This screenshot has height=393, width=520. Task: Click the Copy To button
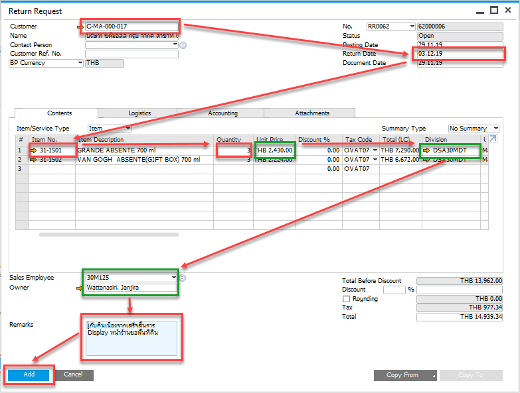(x=471, y=376)
